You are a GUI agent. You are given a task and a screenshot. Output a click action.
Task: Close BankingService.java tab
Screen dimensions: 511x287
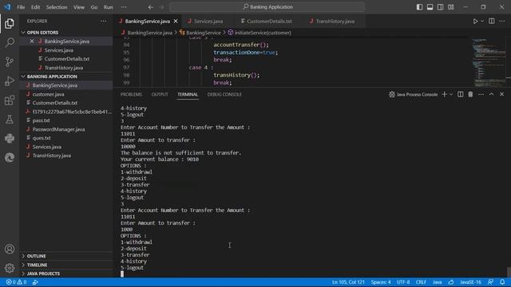pyautogui.click(x=176, y=22)
